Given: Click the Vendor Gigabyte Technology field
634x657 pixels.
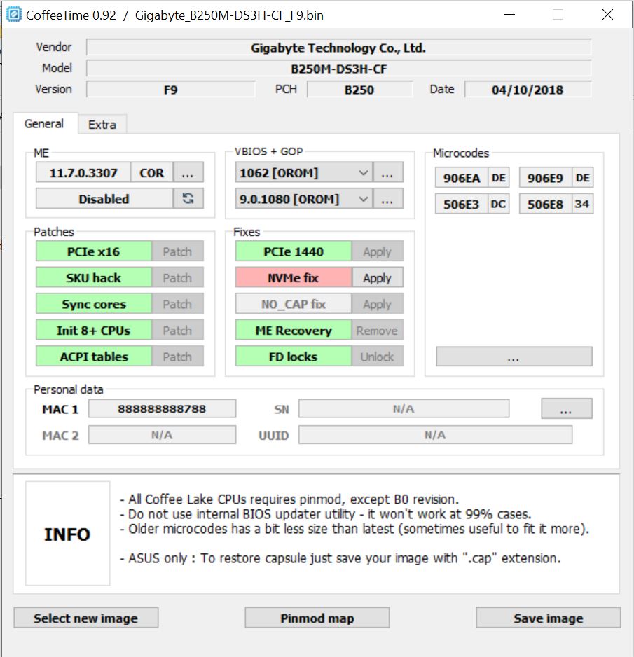Looking at the screenshot, I should click(338, 48).
